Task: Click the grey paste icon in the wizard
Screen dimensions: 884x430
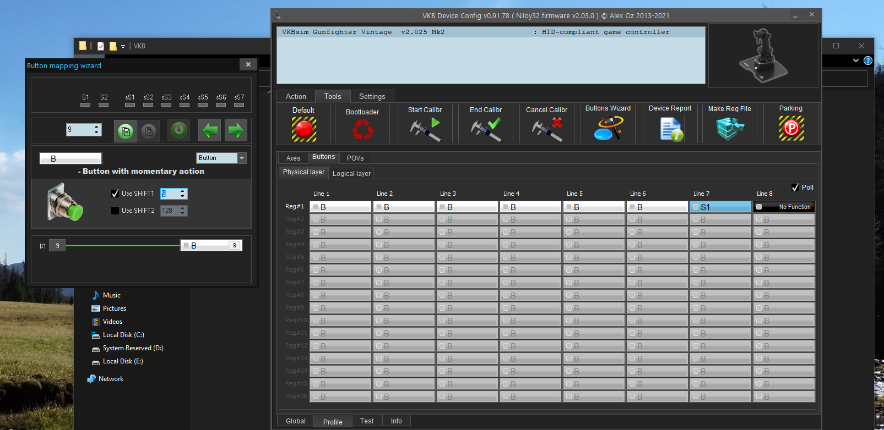Action: click(x=149, y=131)
